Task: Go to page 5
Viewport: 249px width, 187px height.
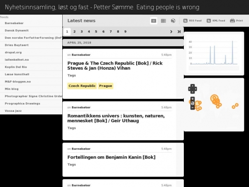Action: pos(96,32)
